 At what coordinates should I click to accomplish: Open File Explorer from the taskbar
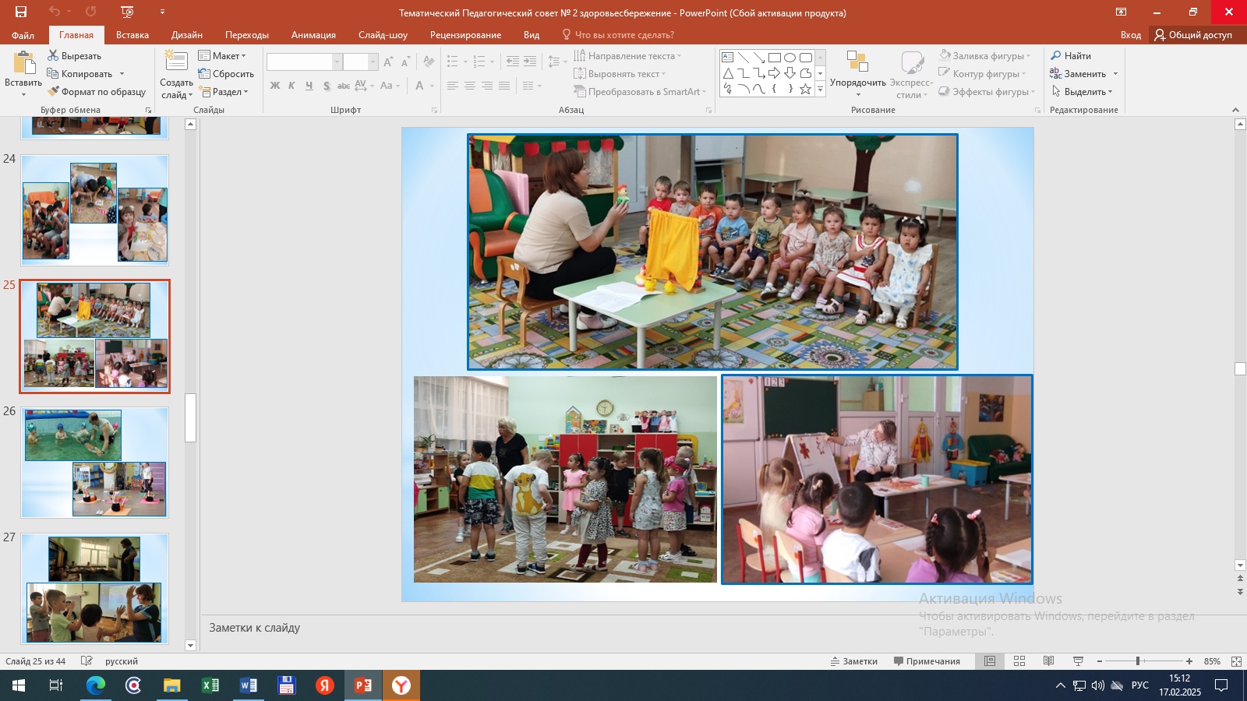[171, 685]
